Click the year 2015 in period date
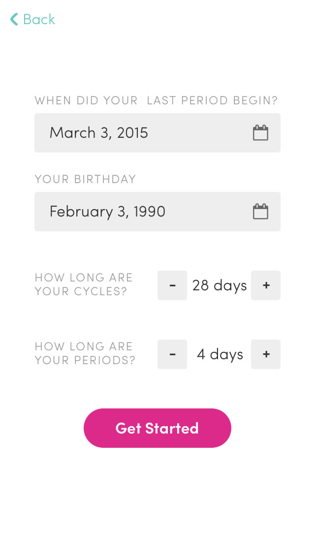The width and height of the screenshot is (315, 559). 132,133
